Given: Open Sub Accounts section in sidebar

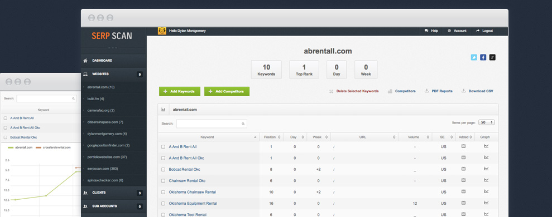Looking at the screenshot, I should click(x=114, y=206).
